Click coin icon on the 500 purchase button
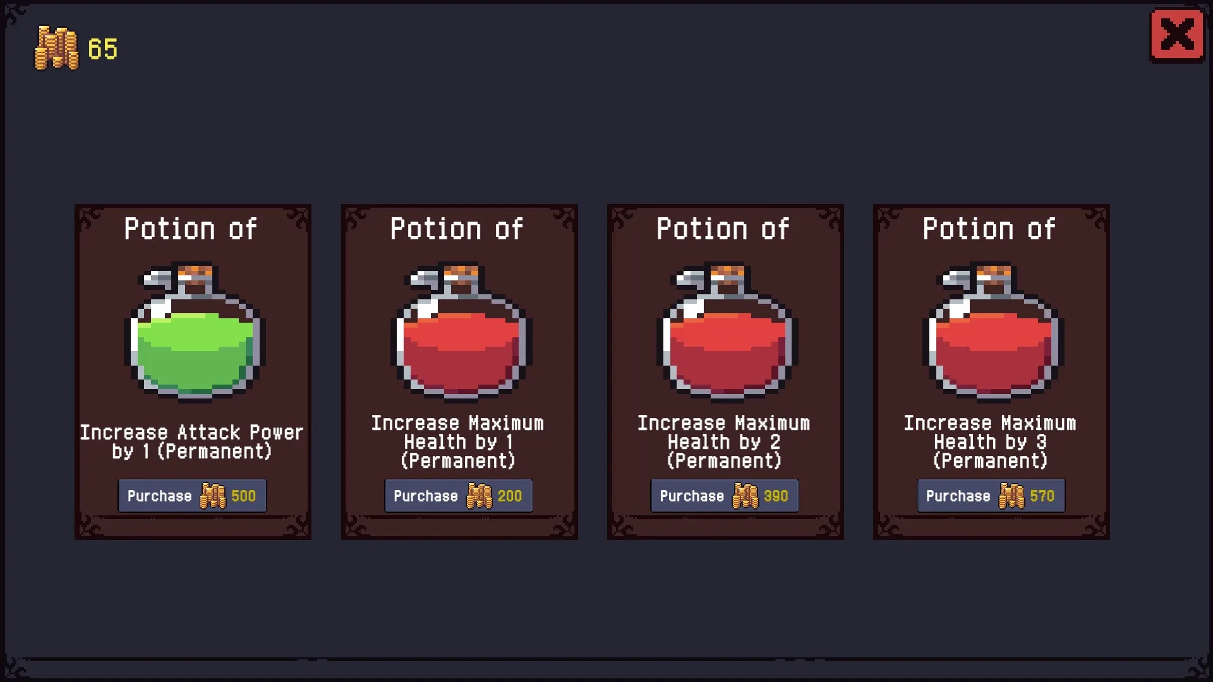This screenshot has width=1213, height=682. (212, 496)
